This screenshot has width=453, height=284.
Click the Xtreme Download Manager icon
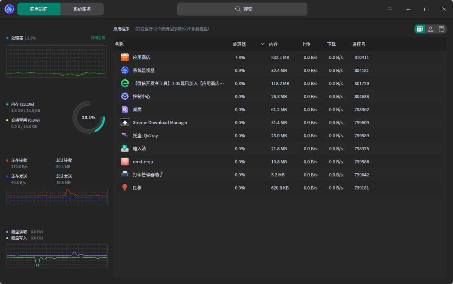(125, 122)
